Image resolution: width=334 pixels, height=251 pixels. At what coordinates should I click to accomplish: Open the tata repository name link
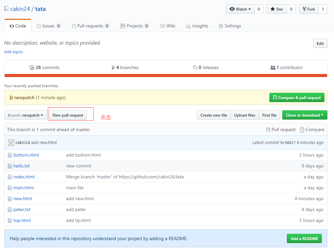point(41,9)
